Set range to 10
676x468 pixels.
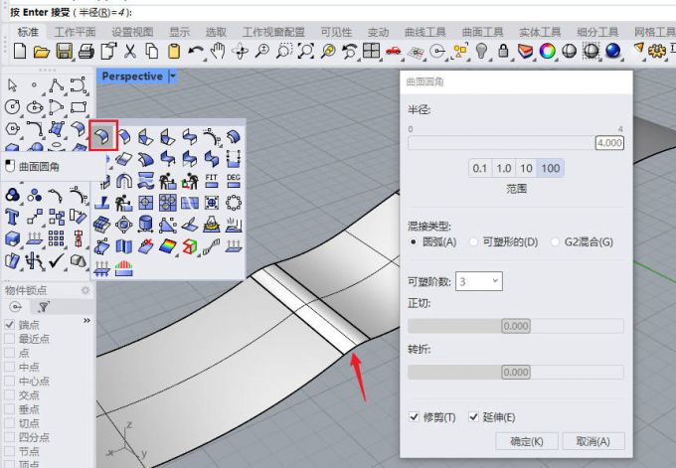(527, 168)
